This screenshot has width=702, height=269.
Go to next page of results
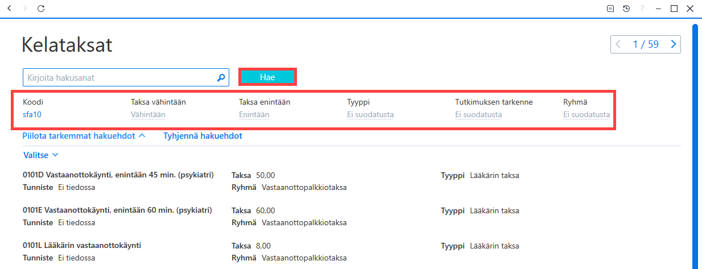673,44
